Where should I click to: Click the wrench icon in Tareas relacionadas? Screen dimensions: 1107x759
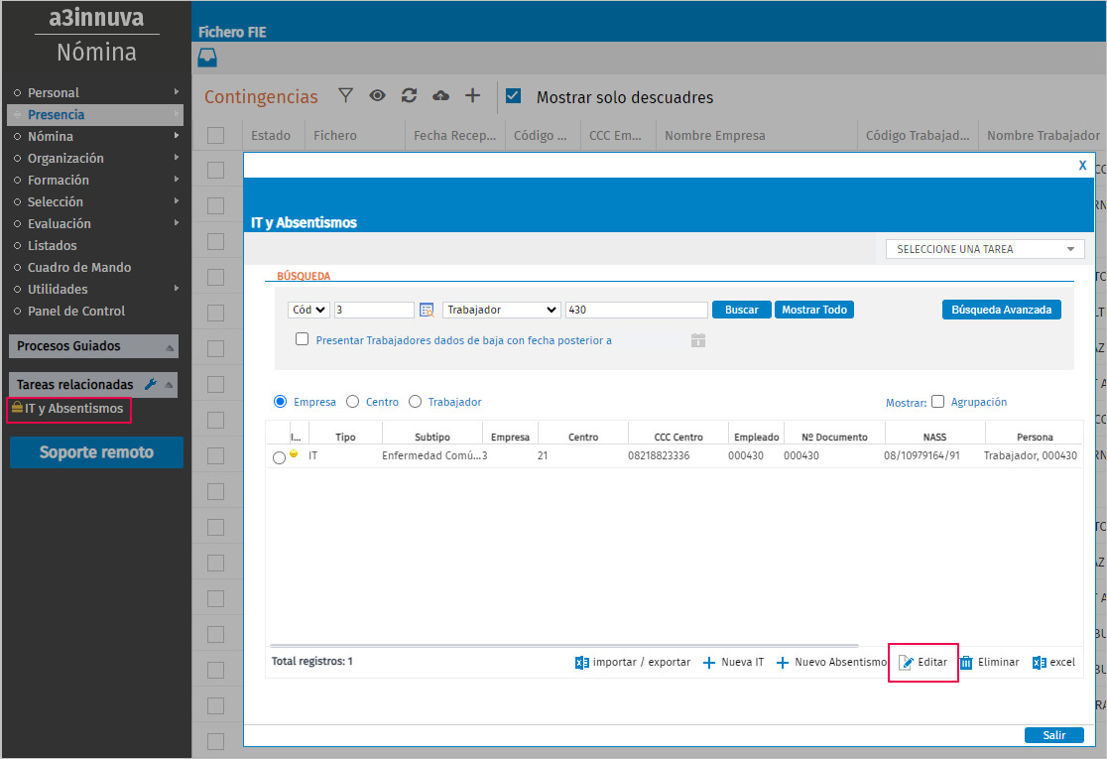click(151, 385)
